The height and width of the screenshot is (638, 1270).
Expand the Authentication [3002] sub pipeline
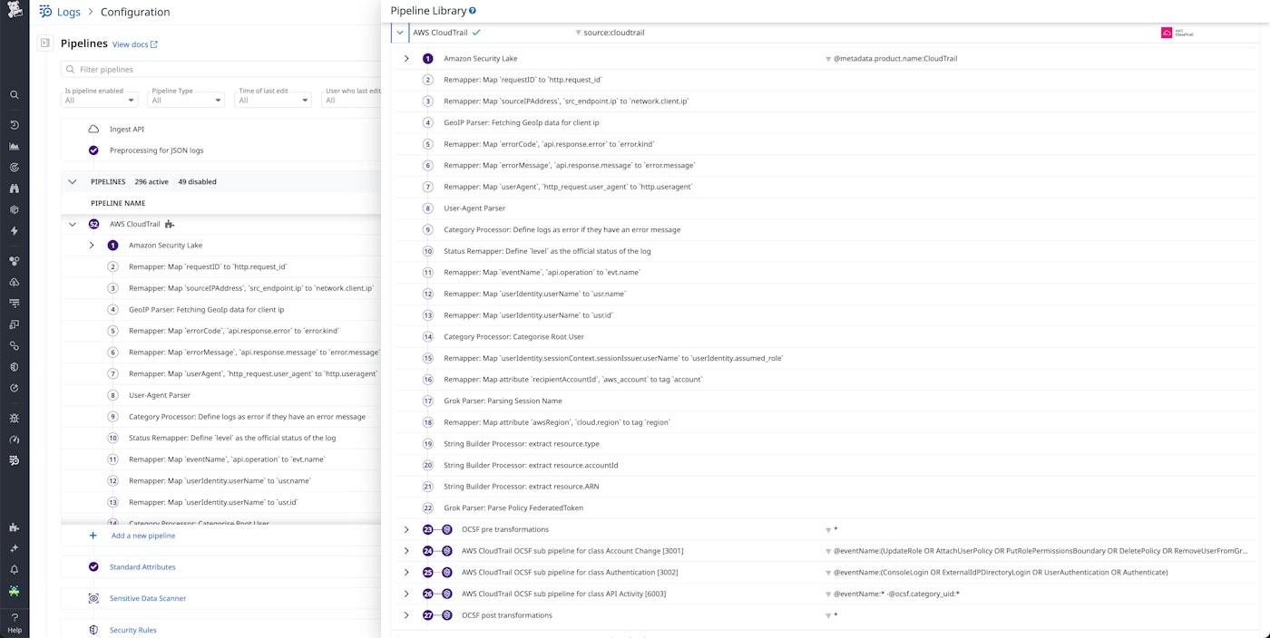click(x=406, y=572)
